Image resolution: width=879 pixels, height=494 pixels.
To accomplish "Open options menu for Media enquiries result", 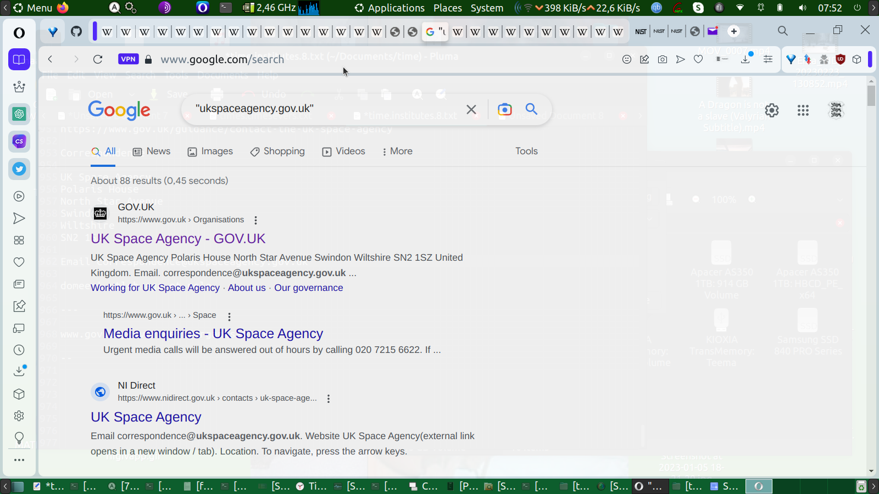I will tap(229, 316).
